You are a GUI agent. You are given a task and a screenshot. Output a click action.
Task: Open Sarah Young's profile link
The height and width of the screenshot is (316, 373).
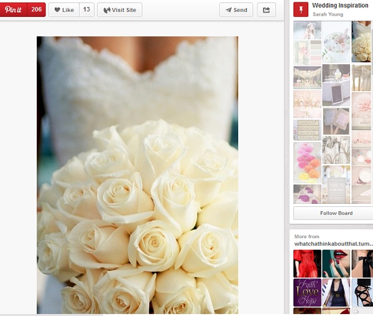pos(327,14)
